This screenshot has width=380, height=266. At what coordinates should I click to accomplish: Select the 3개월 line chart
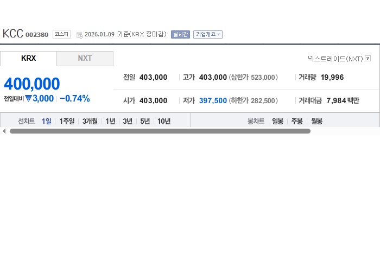(90, 121)
